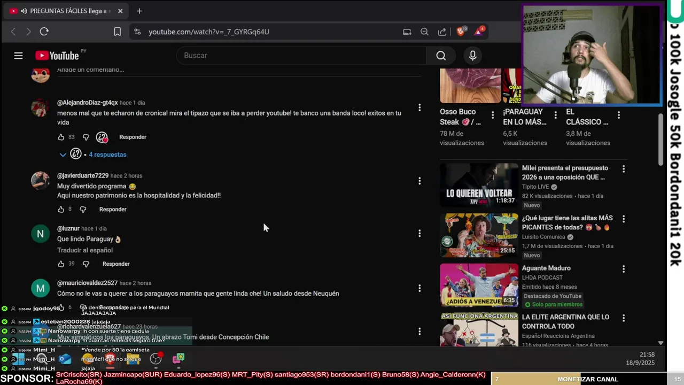The height and width of the screenshot is (385, 684).
Task: Open more options for alitas MÁS PICANTES video
Action: (623, 219)
